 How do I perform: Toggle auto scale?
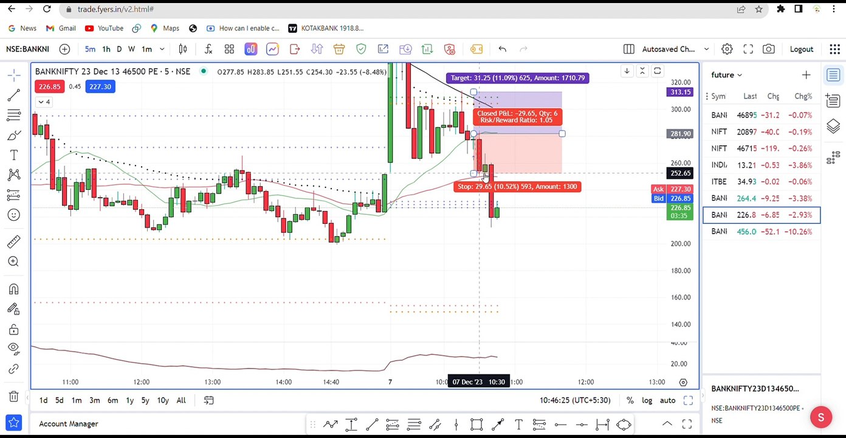[667, 400]
